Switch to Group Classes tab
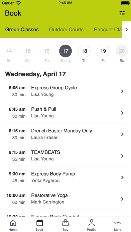131x232 pixels. [22, 30]
